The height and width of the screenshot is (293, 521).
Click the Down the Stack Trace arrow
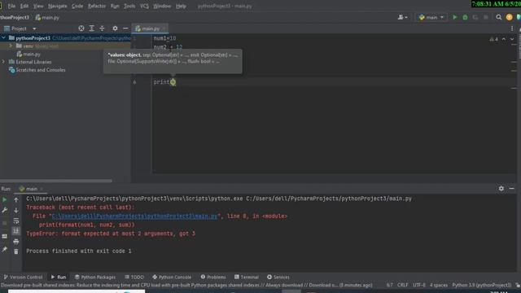tap(16, 211)
